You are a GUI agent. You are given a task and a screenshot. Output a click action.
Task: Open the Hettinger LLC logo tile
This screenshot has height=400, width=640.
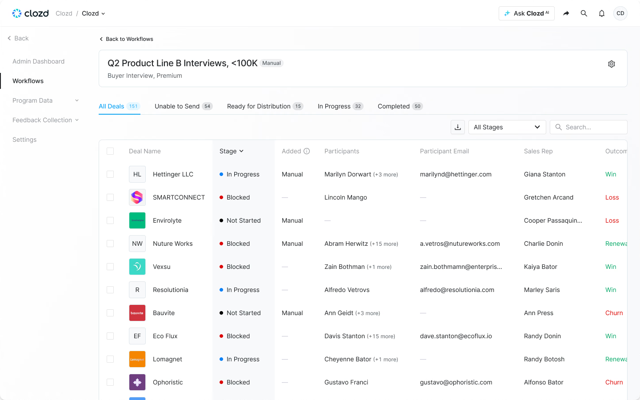[137, 174]
